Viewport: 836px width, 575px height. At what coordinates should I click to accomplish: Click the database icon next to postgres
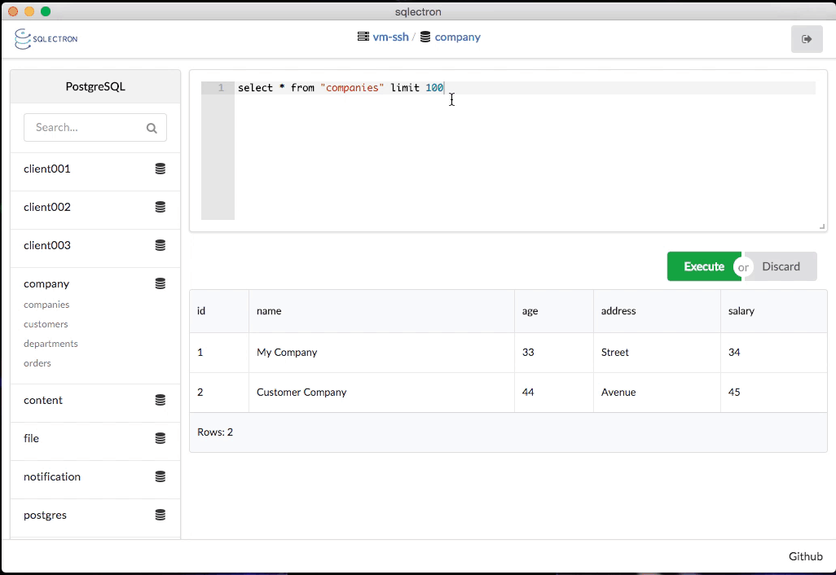point(161,515)
